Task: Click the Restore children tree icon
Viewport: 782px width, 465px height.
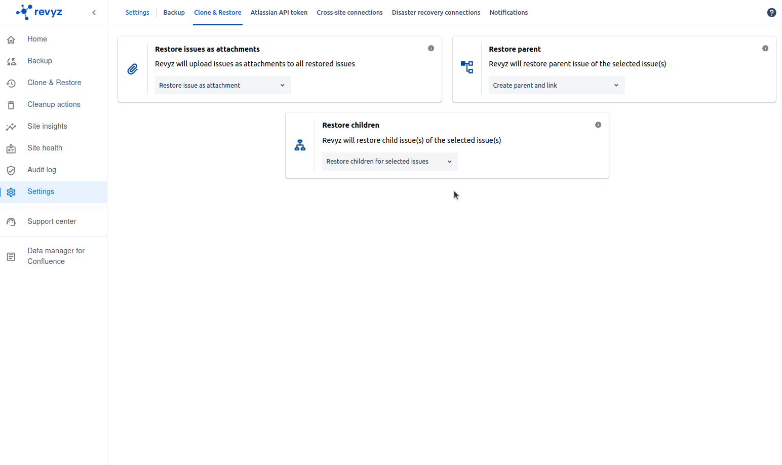Action: (300, 145)
